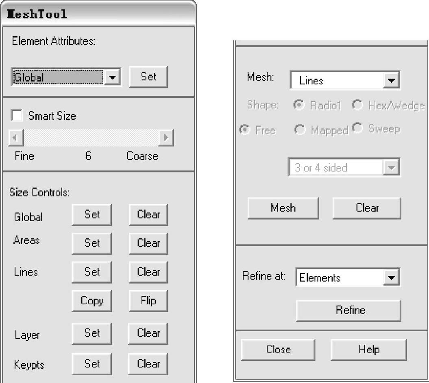
Task: Click Set next to Element Attributes
Action: click(148, 77)
